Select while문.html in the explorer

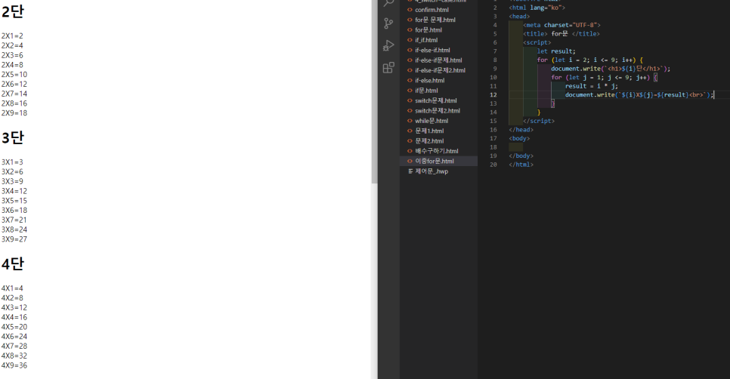point(431,121)
